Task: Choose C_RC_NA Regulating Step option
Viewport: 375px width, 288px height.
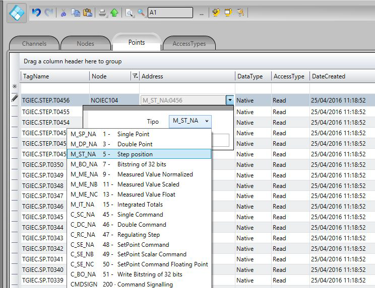Action: [x=139, y=235]
